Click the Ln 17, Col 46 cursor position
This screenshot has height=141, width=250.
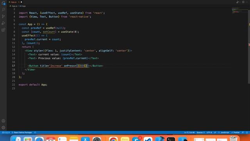[189, 132]
